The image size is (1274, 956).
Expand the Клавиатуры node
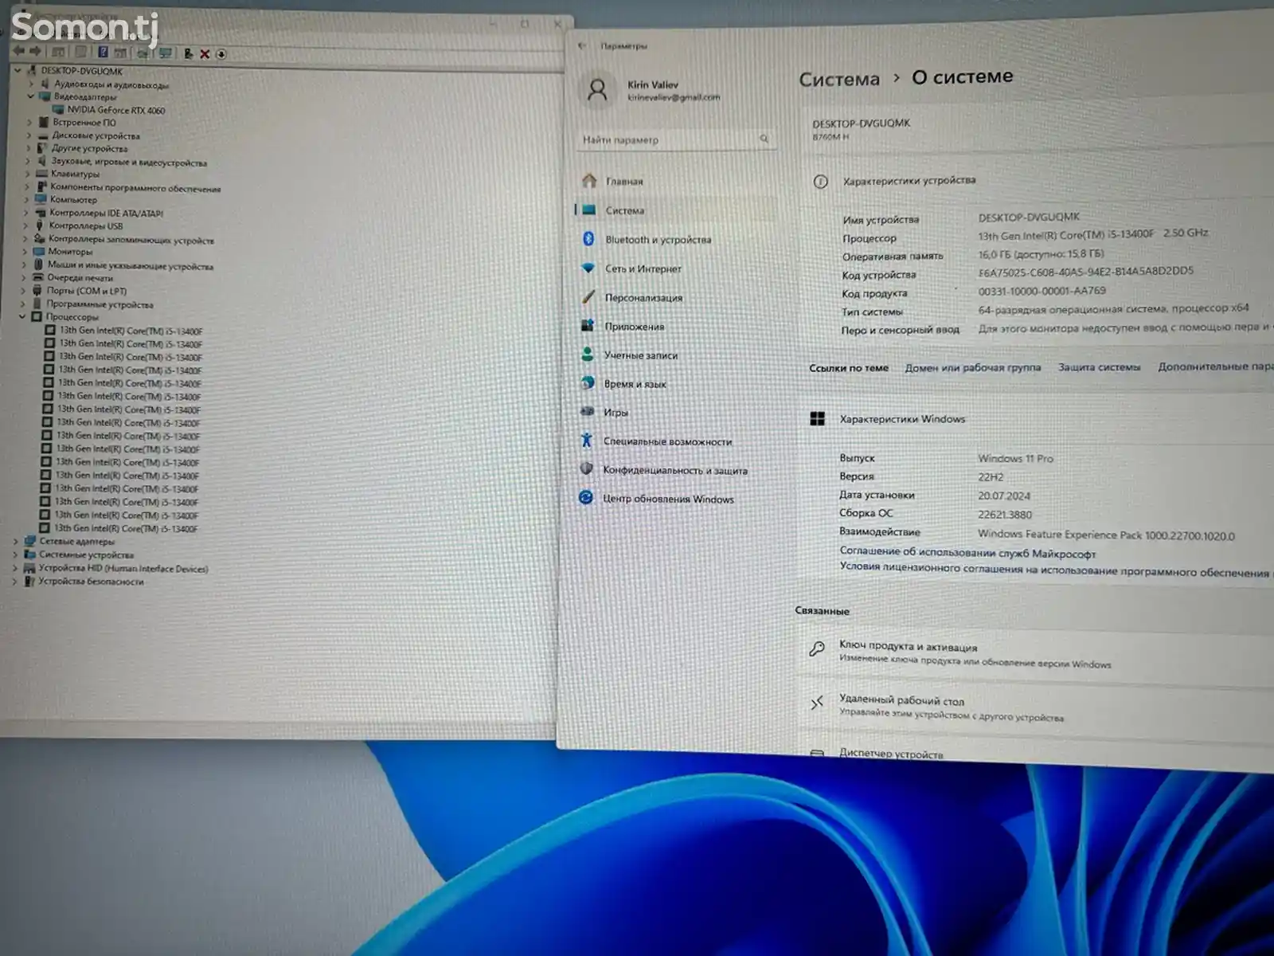[29, 173]
